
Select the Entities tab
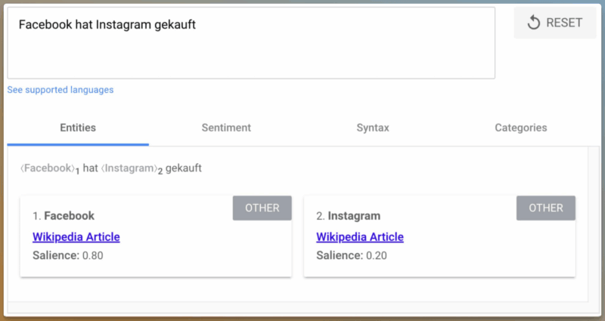pos(78,128)
